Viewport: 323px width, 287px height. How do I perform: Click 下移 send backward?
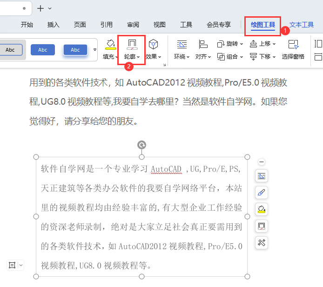click(x=262, y=57)
